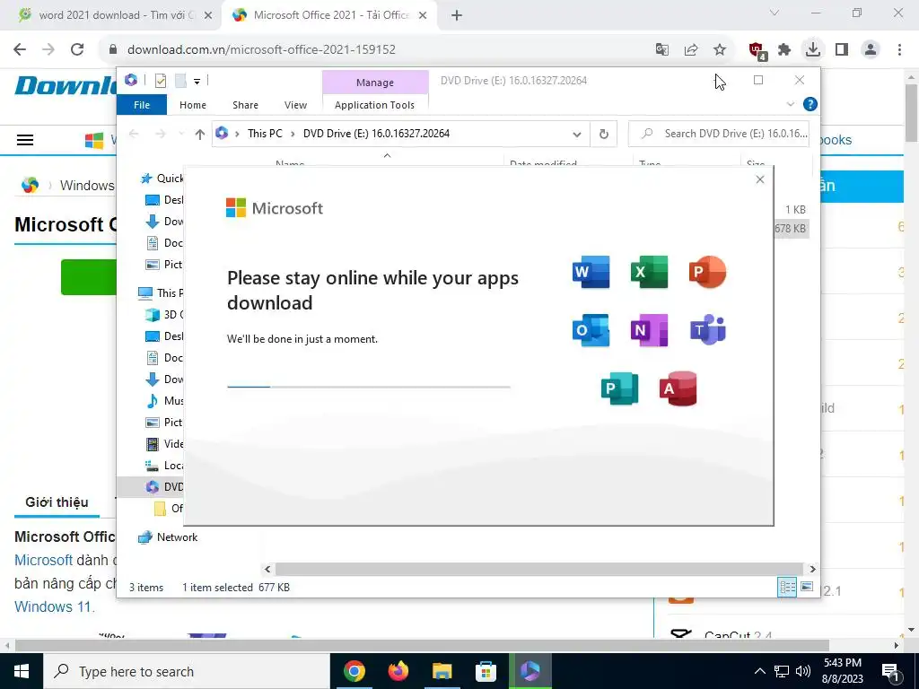Close the Office installer dialog
Image resolution: width=919 pixels, height=689 pixels.
point(760,179)
